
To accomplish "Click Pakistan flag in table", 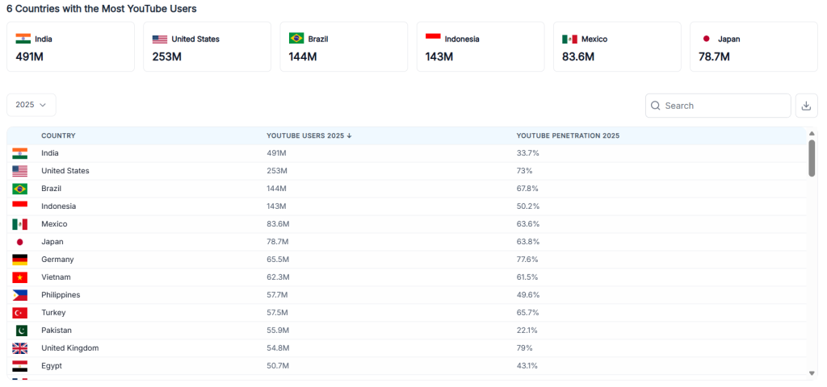I will (19, 331).
